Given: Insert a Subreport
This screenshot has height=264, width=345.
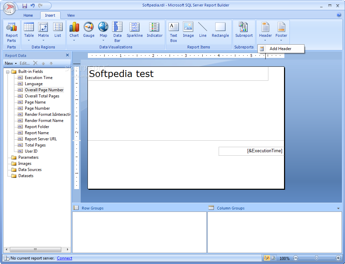Looking at the screenshot, I should point(244,30).
